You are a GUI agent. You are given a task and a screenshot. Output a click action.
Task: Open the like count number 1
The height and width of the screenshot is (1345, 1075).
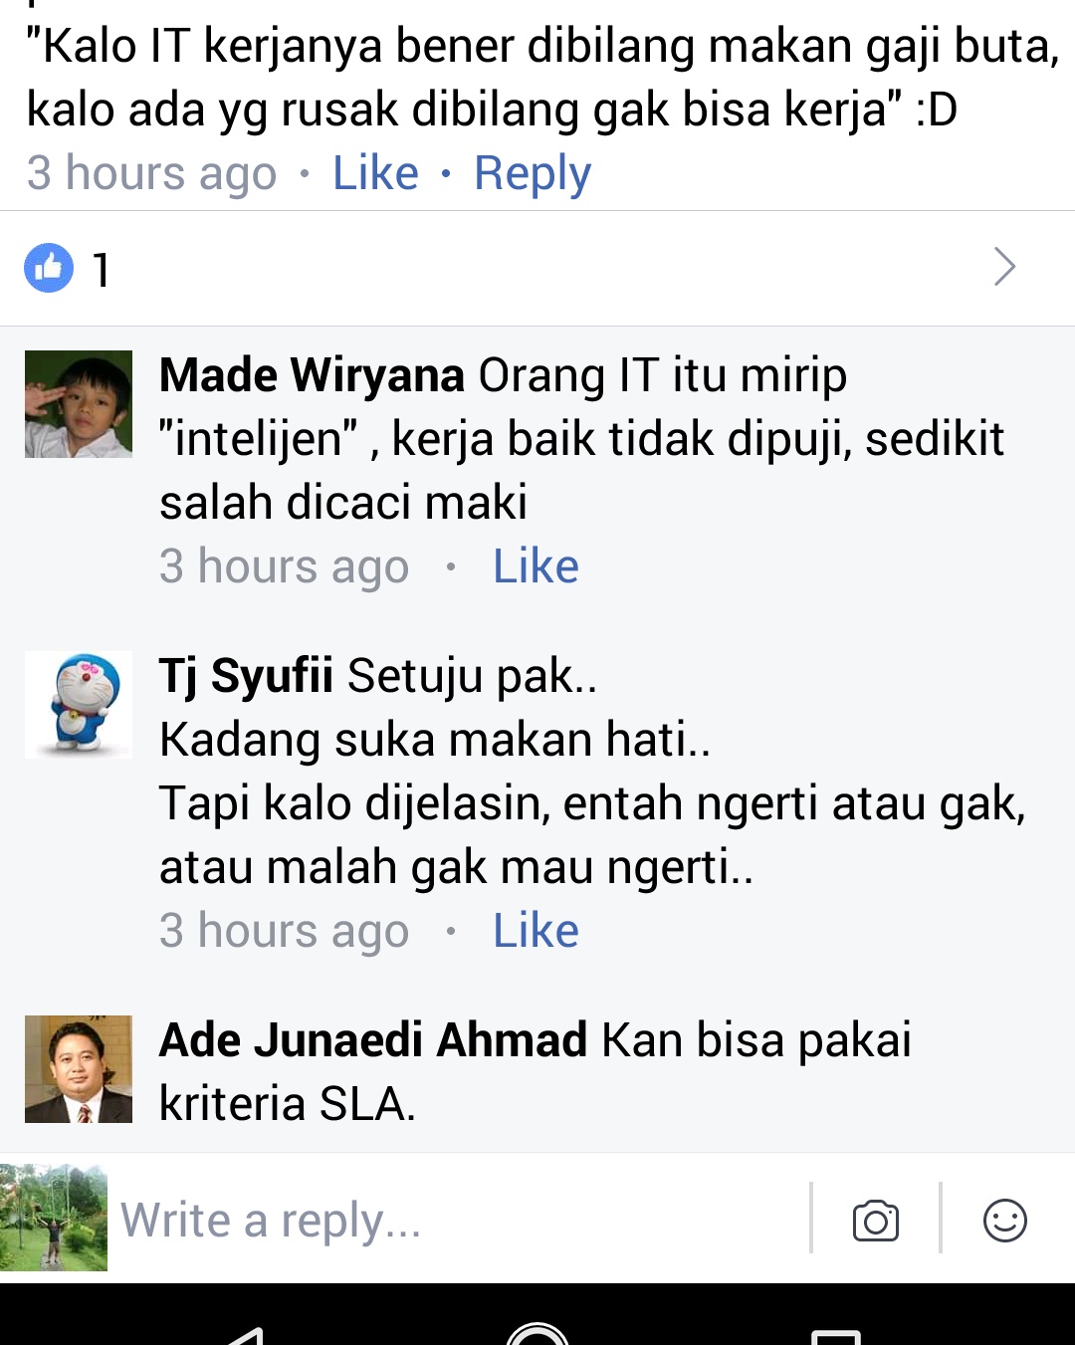point(101,270)
